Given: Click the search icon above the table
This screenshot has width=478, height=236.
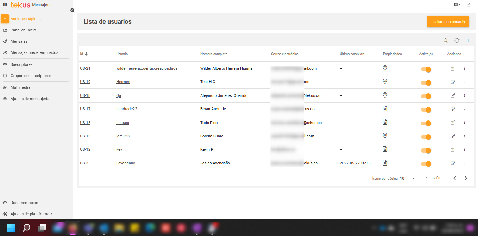Looking at the screenshot, I should pyautogui.click(x=446, y=41).
